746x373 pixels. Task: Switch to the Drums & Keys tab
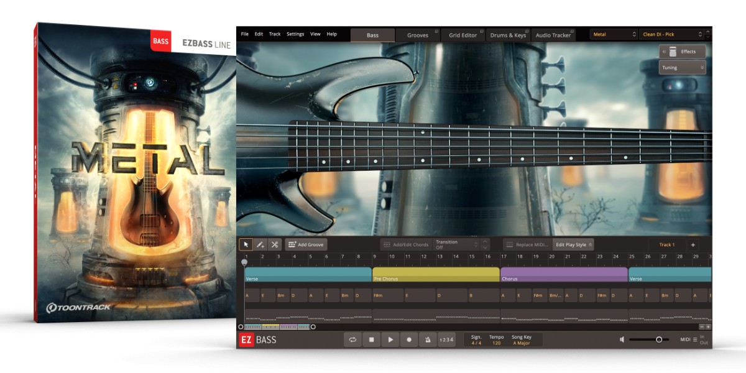(x=508, y=35)
